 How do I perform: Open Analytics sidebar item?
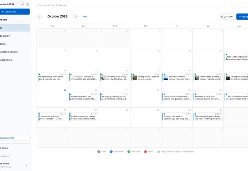tap(14, 44)
